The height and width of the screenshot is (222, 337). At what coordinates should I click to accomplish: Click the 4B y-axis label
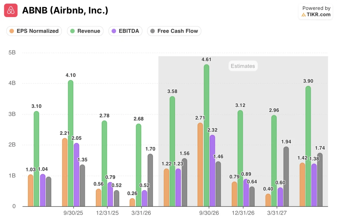tap(12, 83)
